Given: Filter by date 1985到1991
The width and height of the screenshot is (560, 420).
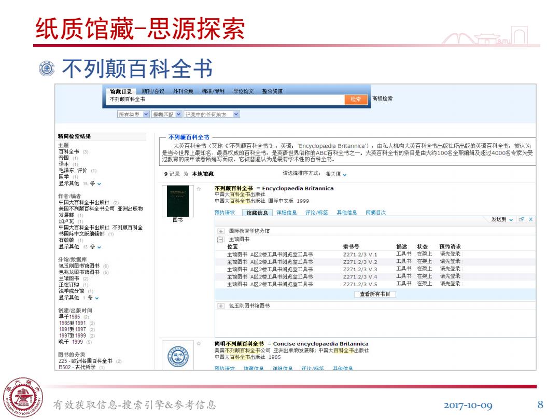Looking at the screenshot, I should (77, 323).
